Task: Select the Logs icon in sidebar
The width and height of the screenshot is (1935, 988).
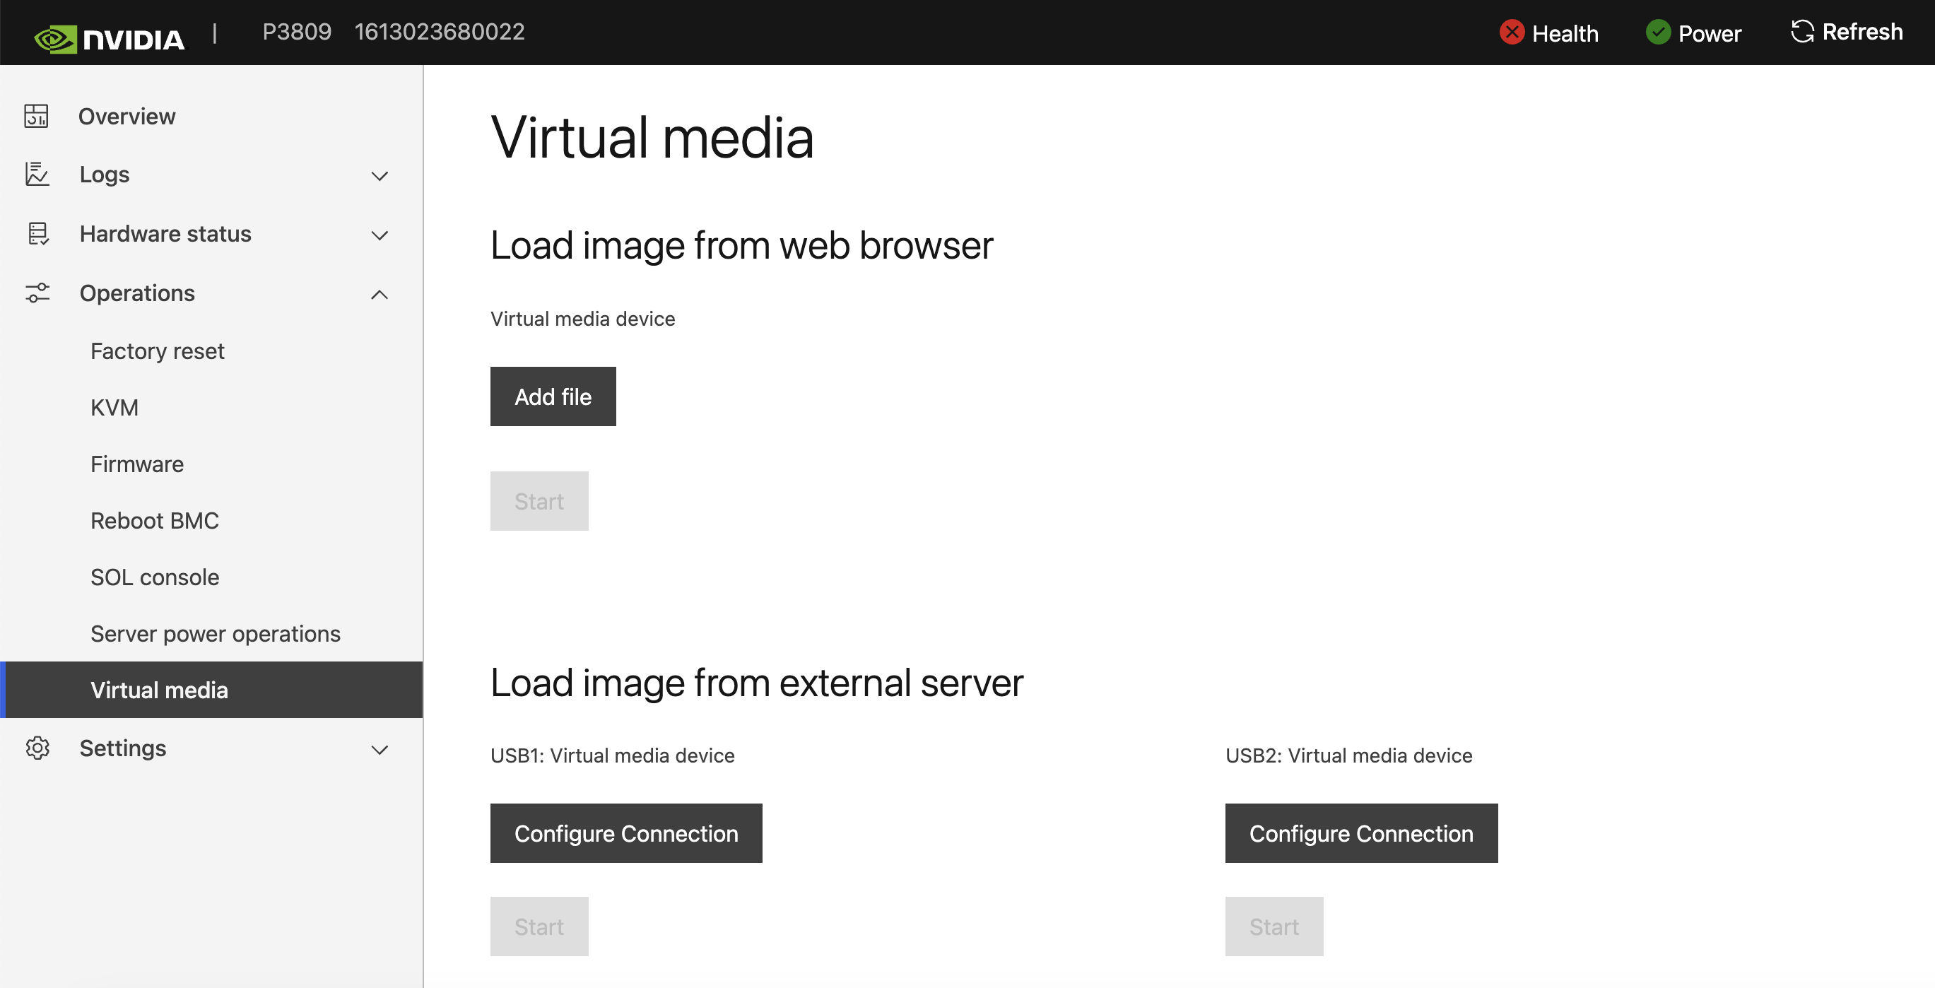Action: [x=37, y=175]
